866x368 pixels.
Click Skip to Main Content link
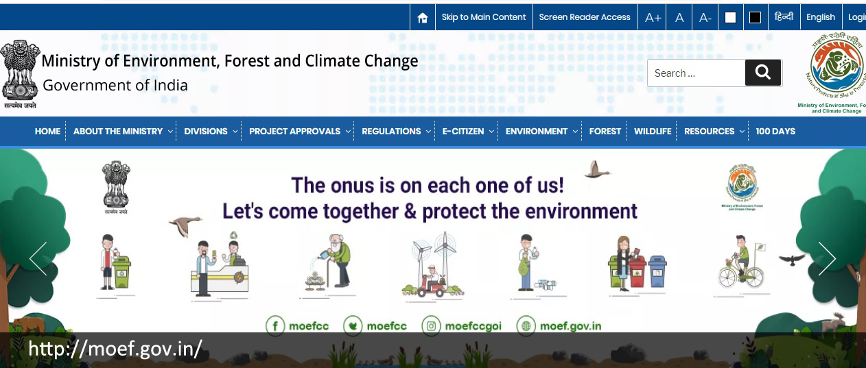click(x=483, y=17)
